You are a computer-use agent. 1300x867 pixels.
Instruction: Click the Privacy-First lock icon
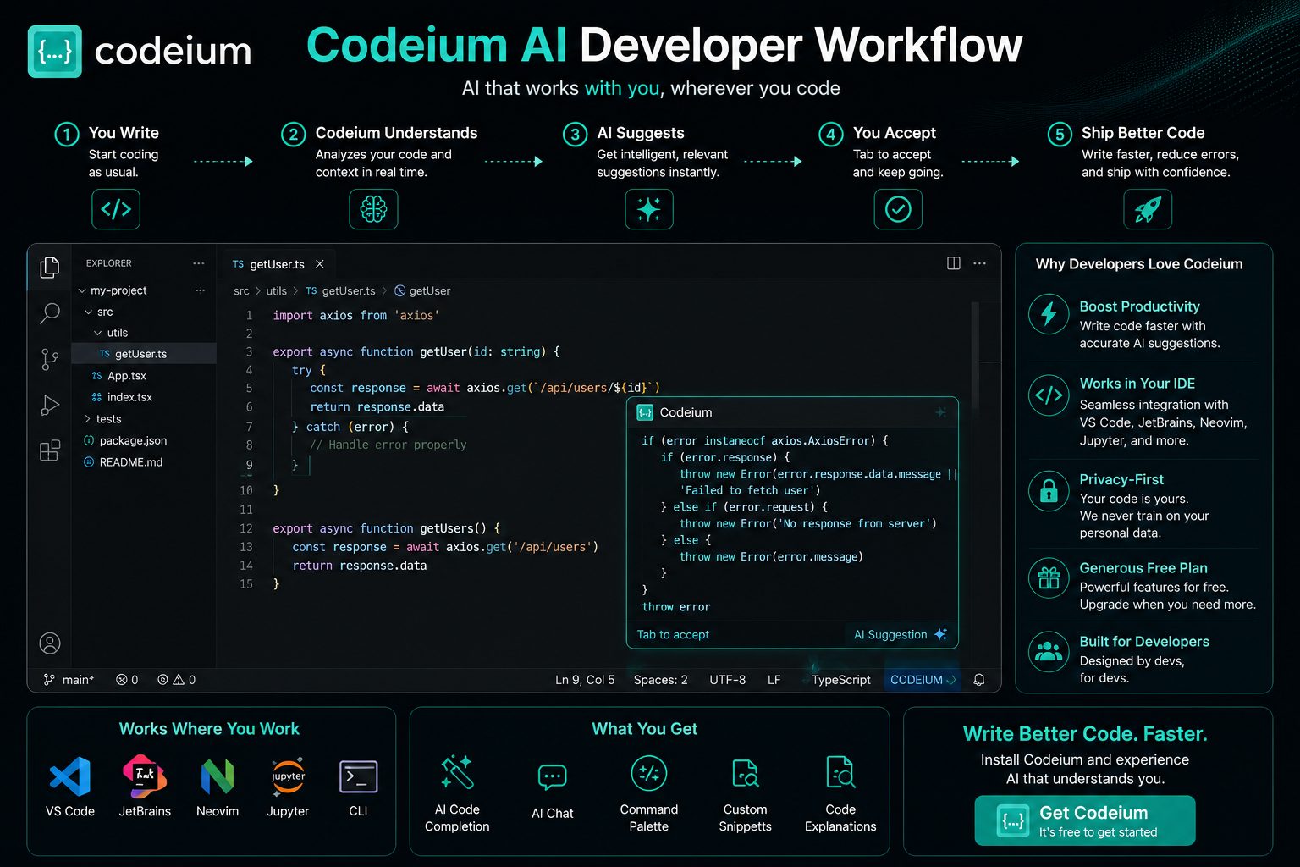coord(1049,491)
